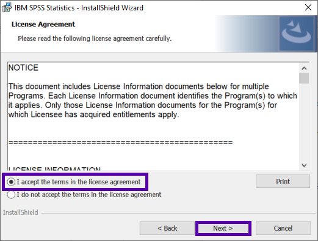The image size is (318, 241).
Task: Click the IBM SPSS Statistics title bar text
Action: 79,8
